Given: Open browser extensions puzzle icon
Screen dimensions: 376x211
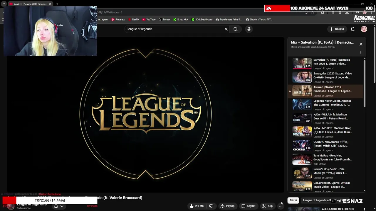Looking at the screenshot, I should click(x=323, y=12).
